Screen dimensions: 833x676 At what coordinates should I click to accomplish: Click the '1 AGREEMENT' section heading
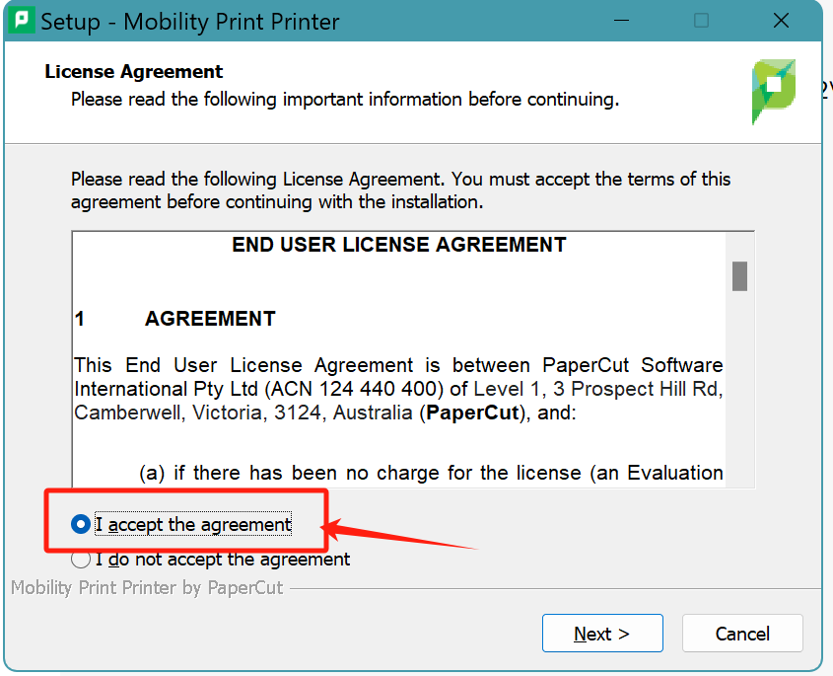pyautogui.click(x=175, y=319)
